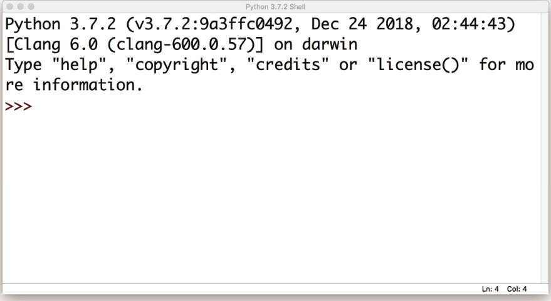Click the Python 3.7.2 Shell window title
Viewport: 551px width, 301px height.
point(276,7)
